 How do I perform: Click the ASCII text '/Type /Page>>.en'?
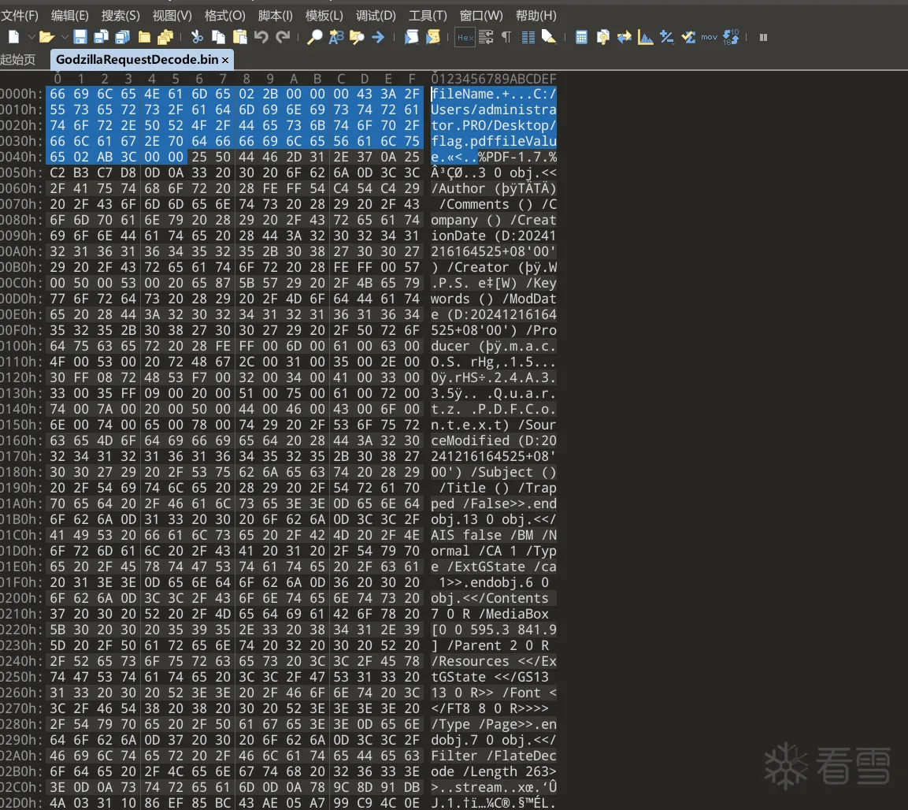[494, 724]
